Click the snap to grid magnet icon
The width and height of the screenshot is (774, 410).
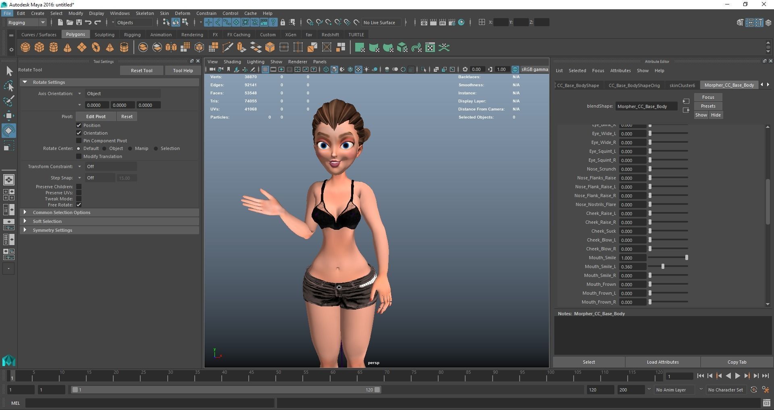pos(310,23)
